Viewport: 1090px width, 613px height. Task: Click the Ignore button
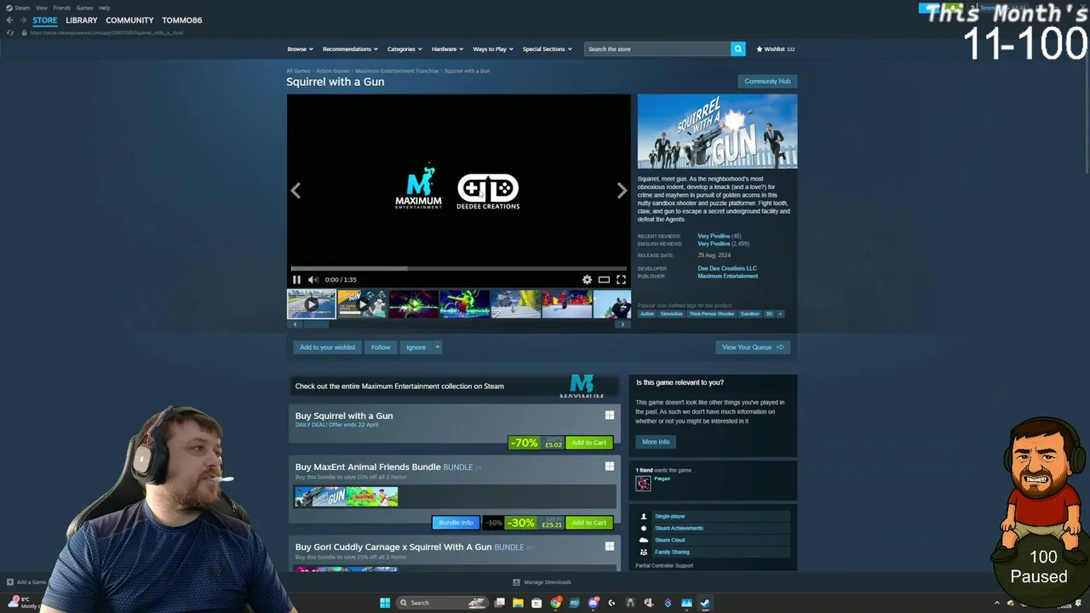coord(416,347)
